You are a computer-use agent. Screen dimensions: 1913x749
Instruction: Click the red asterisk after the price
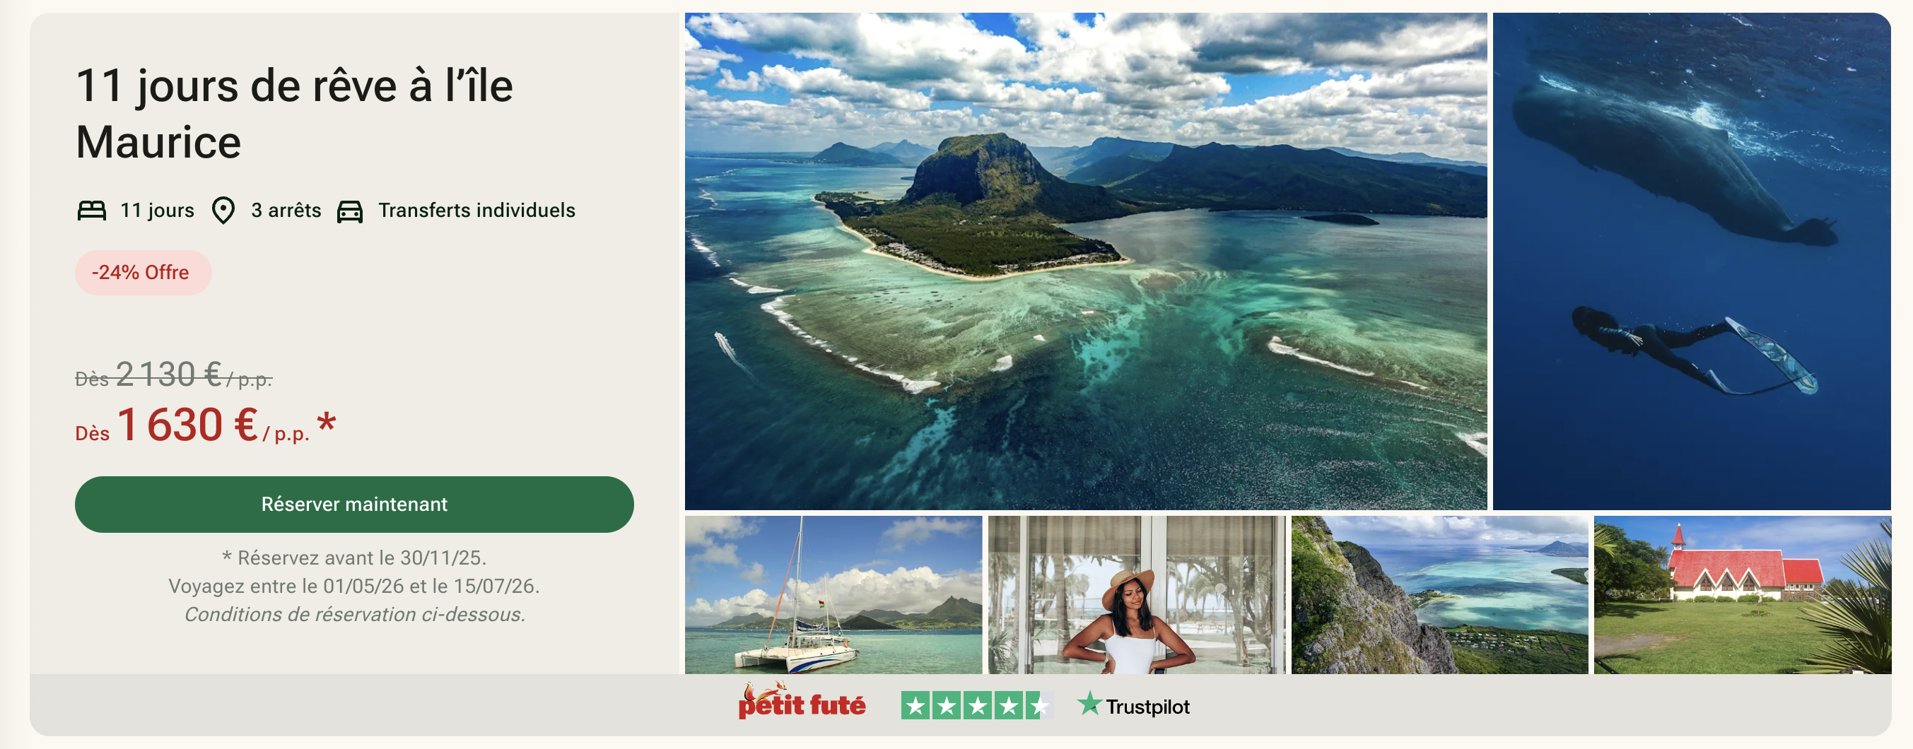tap(327, 424)
